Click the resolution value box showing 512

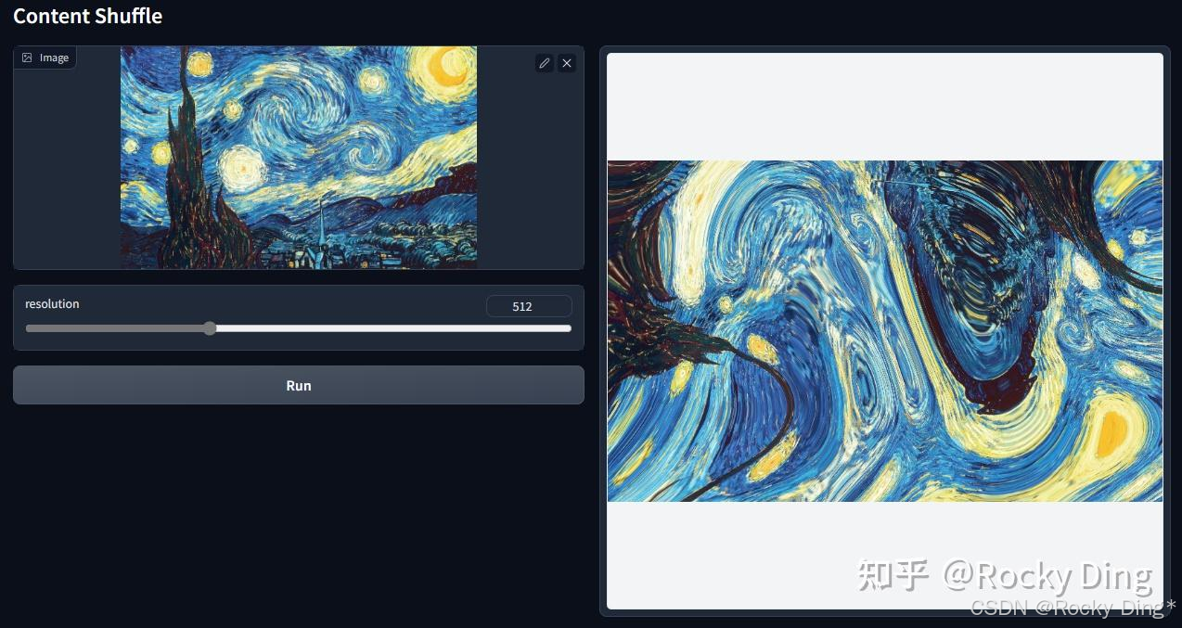[x=529, y=306]
